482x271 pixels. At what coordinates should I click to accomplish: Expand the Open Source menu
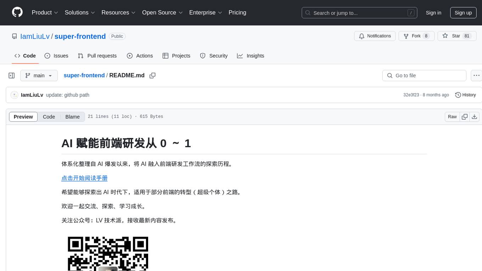click(x=162, y=12)
